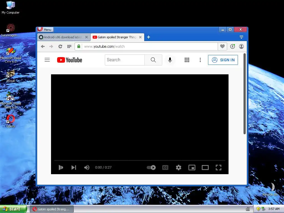Open the Windows start menu
The width and height of the screenshot is (284, 213).
[x=13, y=209]
